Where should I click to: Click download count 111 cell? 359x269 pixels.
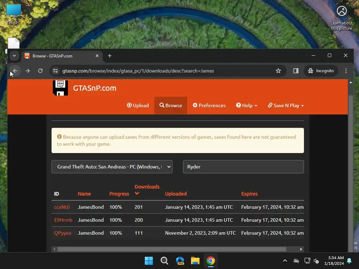(138, 233)
